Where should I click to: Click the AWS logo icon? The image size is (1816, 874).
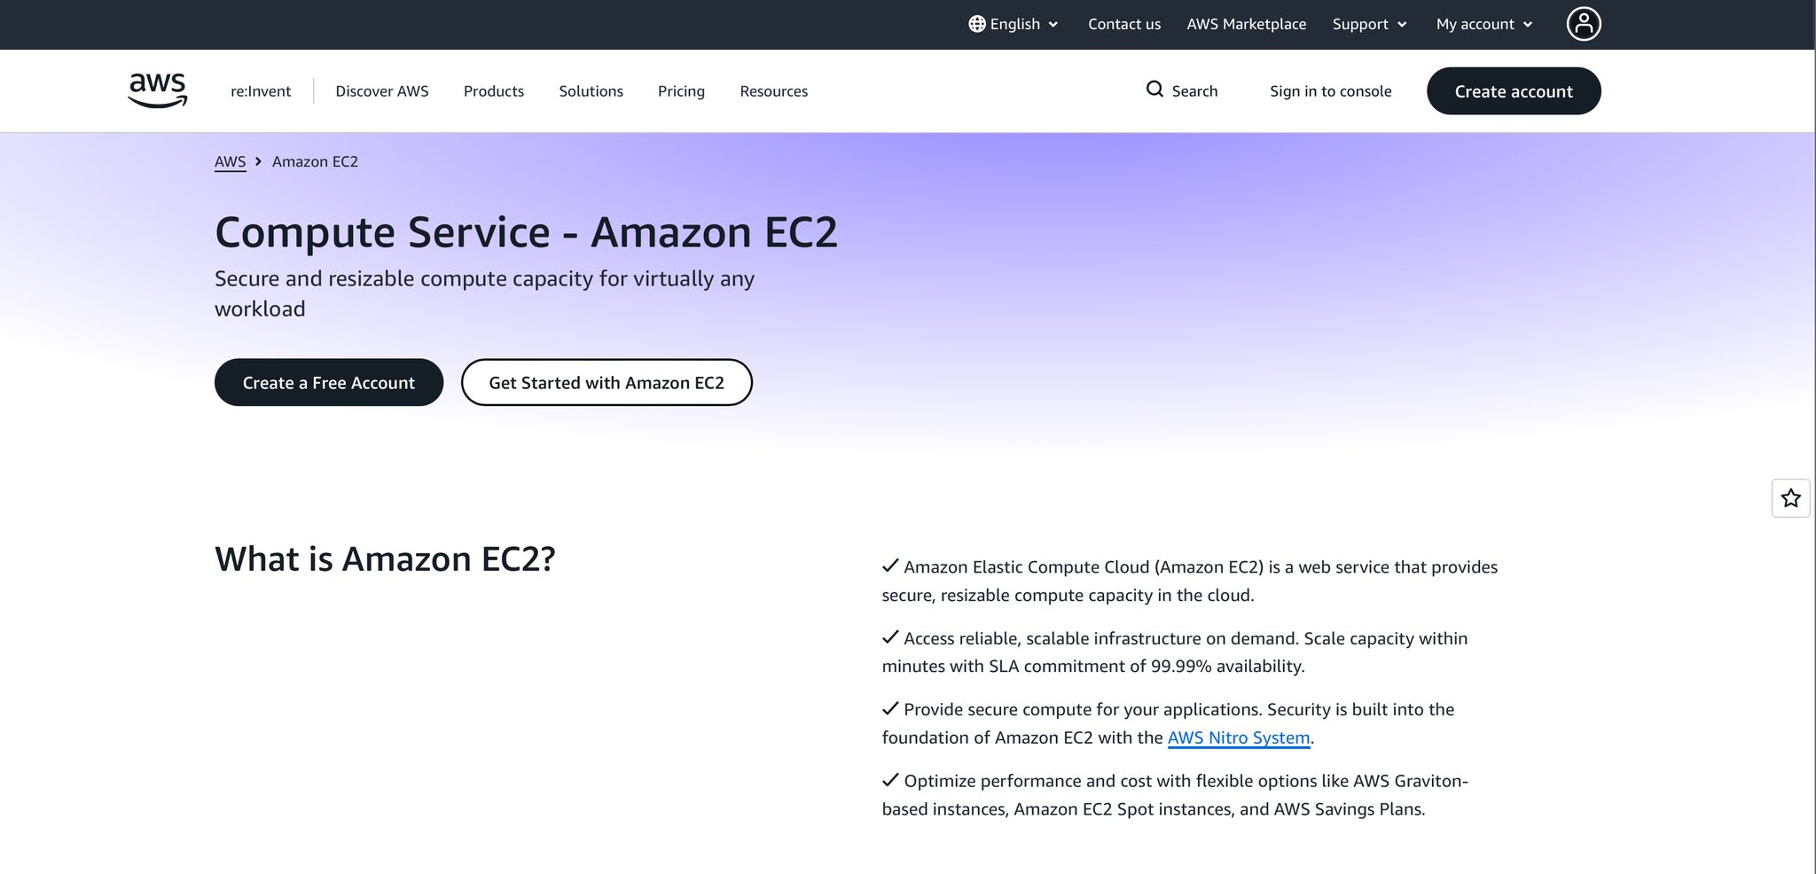[x=158, y=90]
